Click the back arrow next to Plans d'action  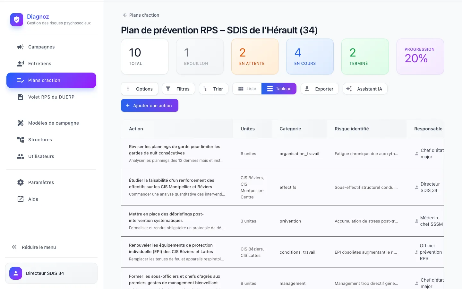click(125, 15)
